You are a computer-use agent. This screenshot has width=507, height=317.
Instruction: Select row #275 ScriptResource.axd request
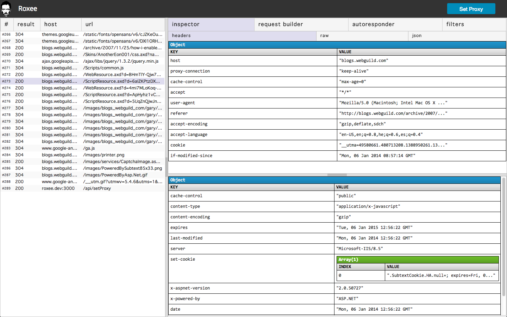82,95
